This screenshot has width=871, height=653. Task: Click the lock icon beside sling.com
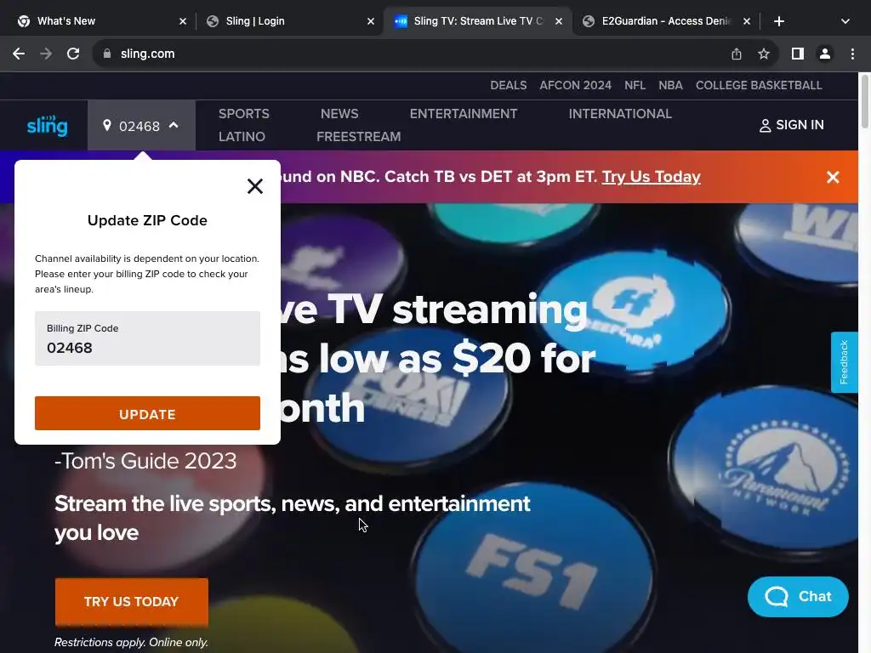pos(107,54)
